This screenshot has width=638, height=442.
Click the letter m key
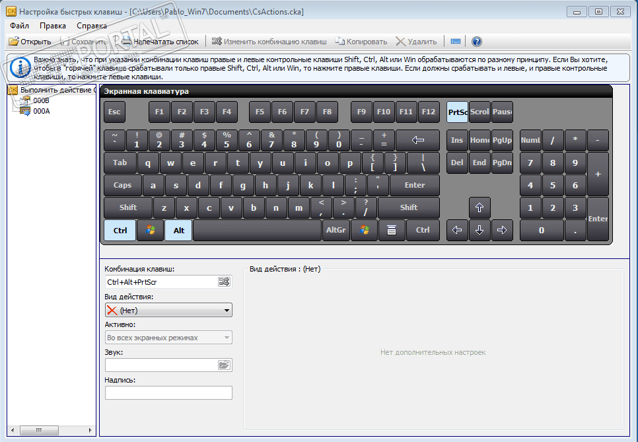(299, 207)
